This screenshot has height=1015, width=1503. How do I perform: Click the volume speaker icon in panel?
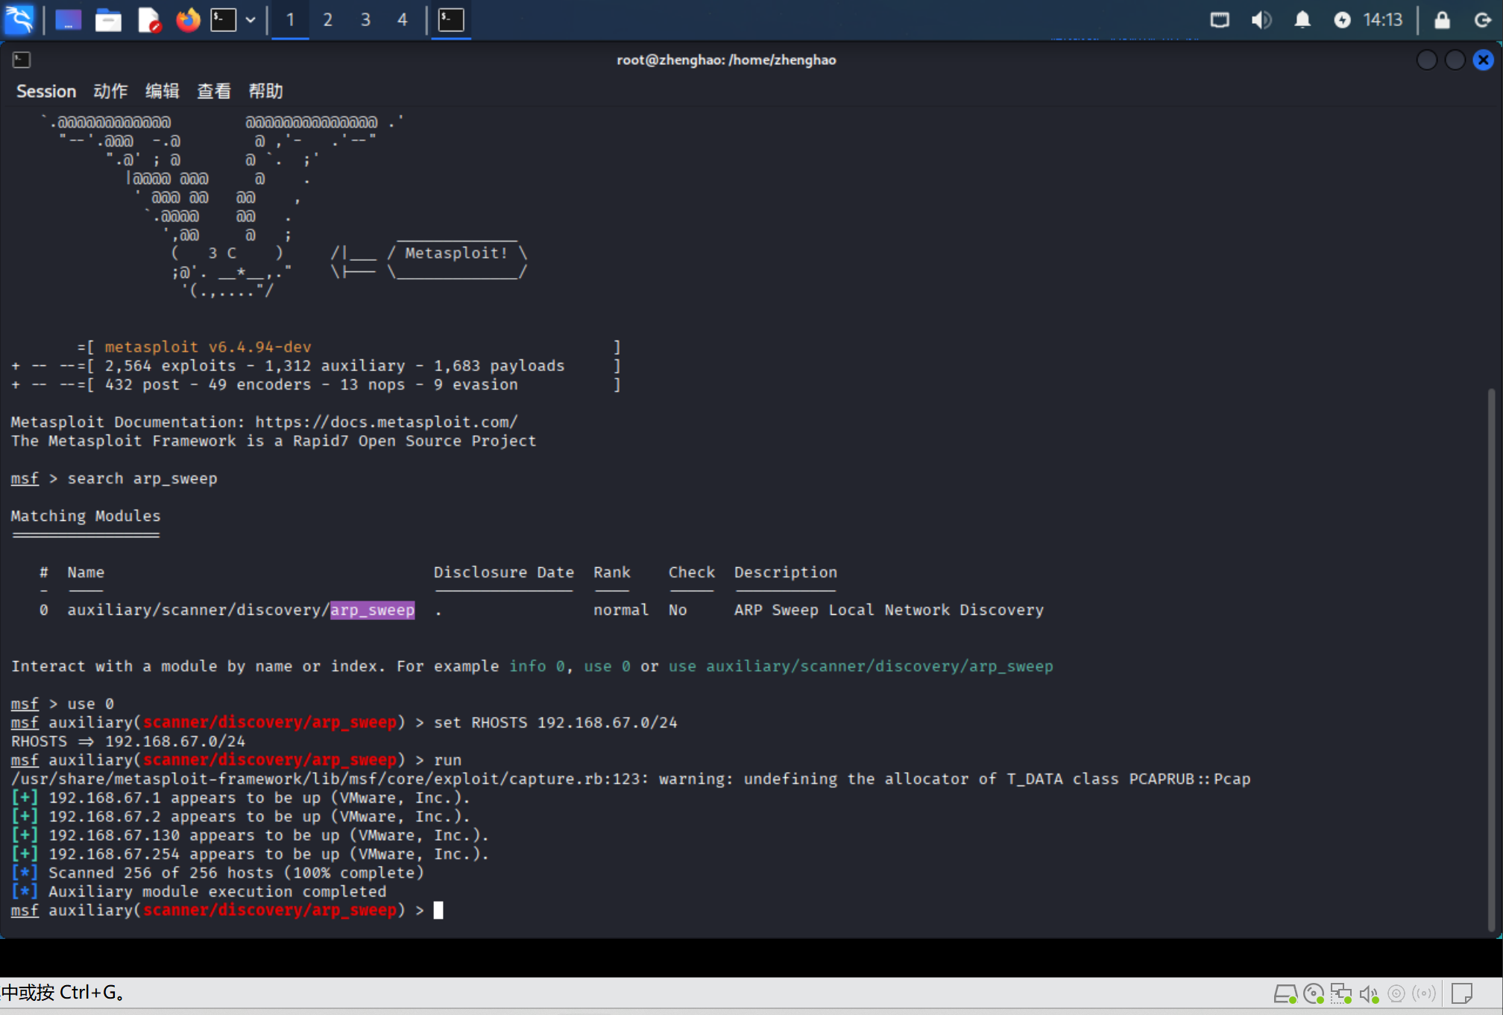coord(1261,19)
